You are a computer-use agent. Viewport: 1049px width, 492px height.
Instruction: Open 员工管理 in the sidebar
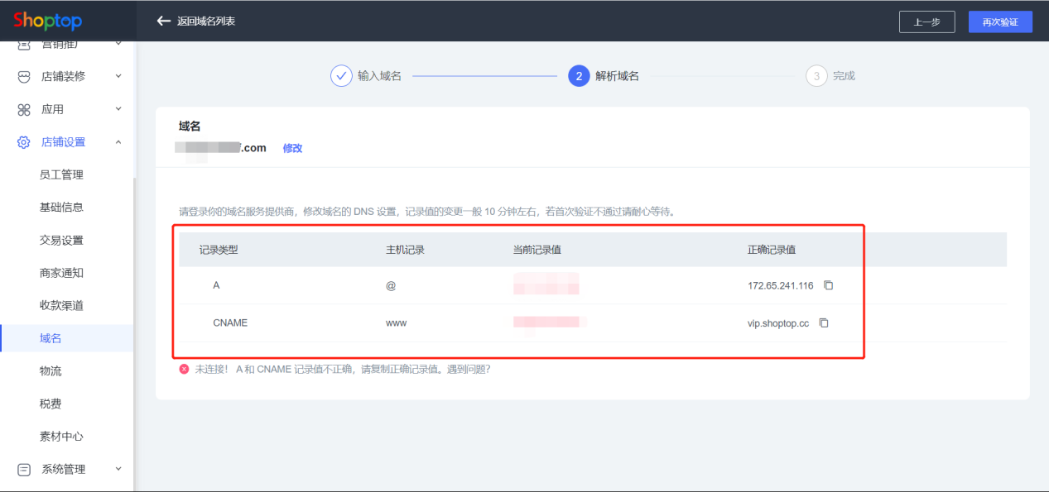click(x=61, y=174)
